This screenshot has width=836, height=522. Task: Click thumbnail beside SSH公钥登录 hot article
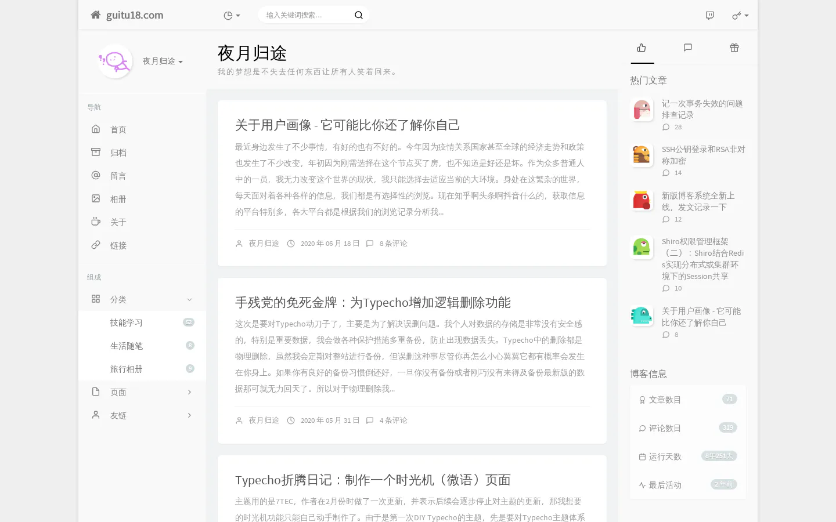(x=642, y=155)
